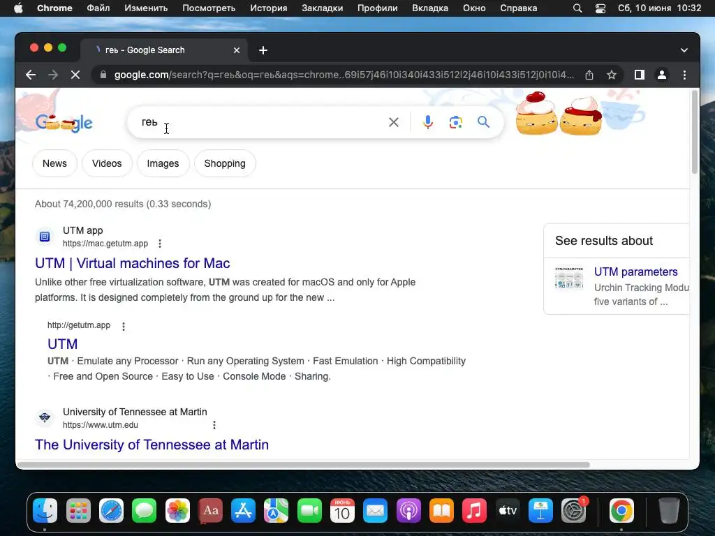715x536 pixels.
Task: Open the Apple menu
Action: 18,8
